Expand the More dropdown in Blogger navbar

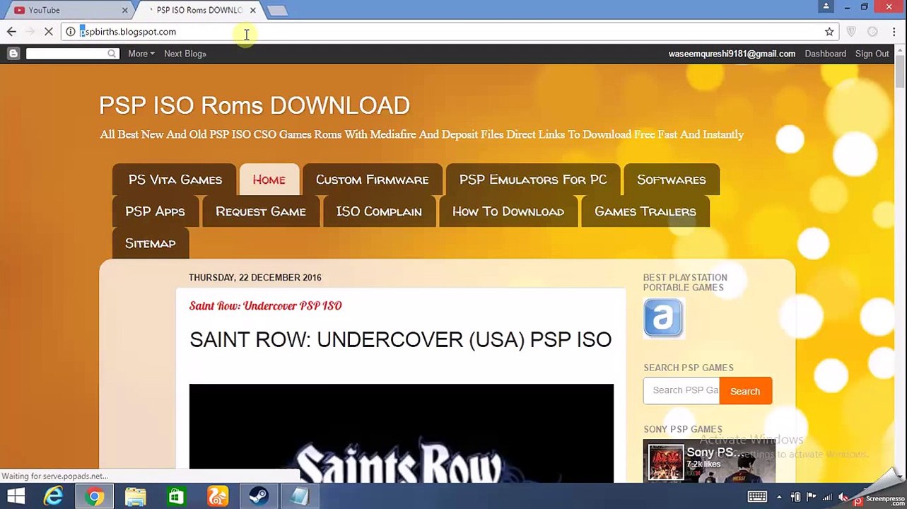click(141, 54)
